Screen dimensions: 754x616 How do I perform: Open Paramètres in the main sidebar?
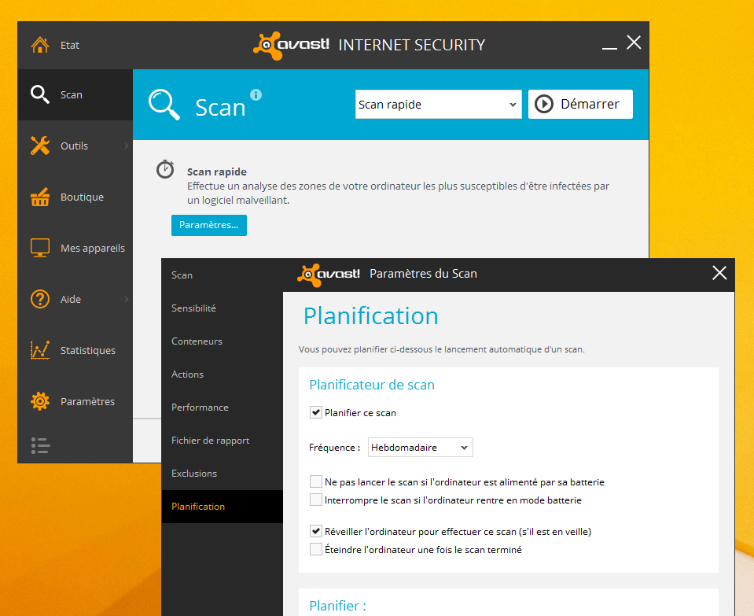[x=75, y=401]
